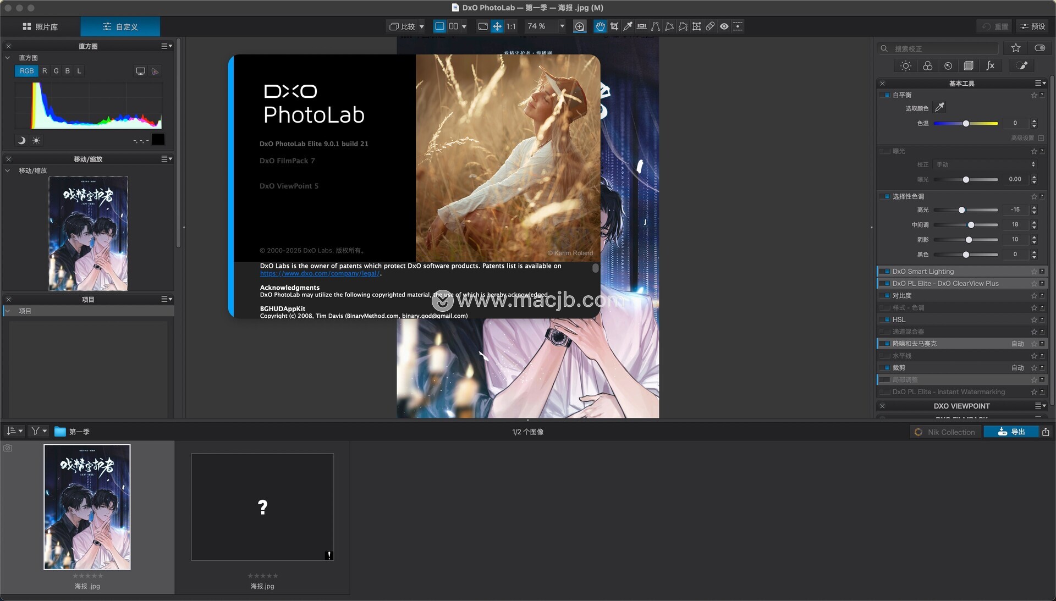Open the Light tools sun icon
This screenshot has width=1056, height=601.
[x=905, y=66]
